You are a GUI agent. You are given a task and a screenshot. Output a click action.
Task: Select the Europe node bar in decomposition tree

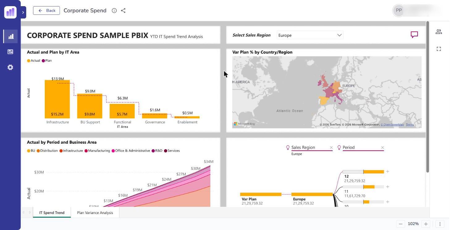click(x=312, y=194)
